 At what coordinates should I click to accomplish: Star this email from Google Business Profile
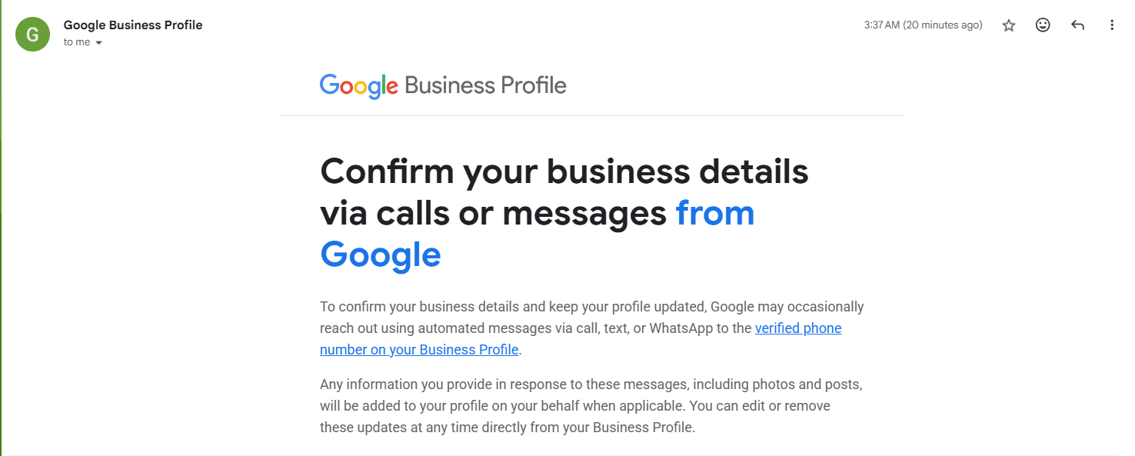(1008, 25)
